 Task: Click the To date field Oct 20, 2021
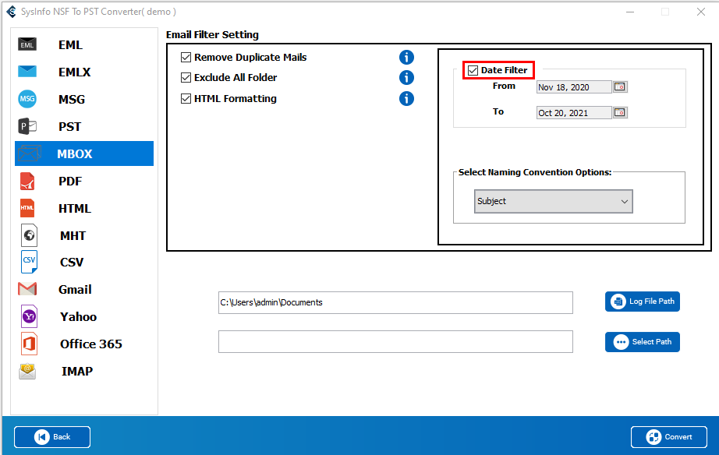(x=574, y=113)
